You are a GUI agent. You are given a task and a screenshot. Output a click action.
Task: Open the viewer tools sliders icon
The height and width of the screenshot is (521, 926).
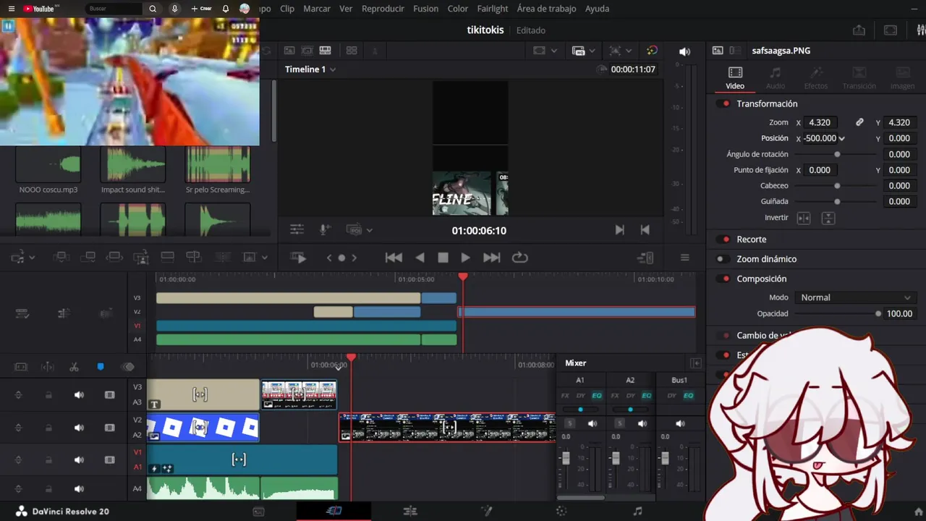pyautogui.click(x=297, y=230)
